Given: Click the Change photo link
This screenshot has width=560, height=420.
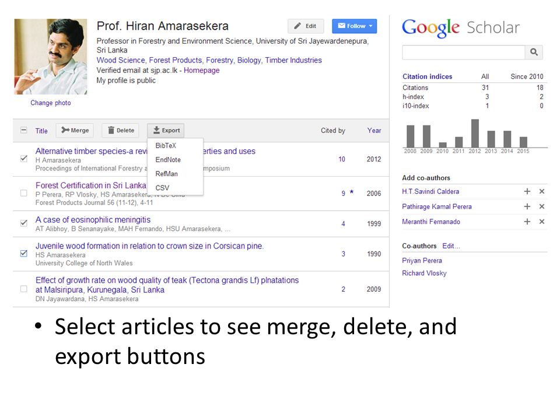Looking at the screenshot, I should [x=50, y=103].
